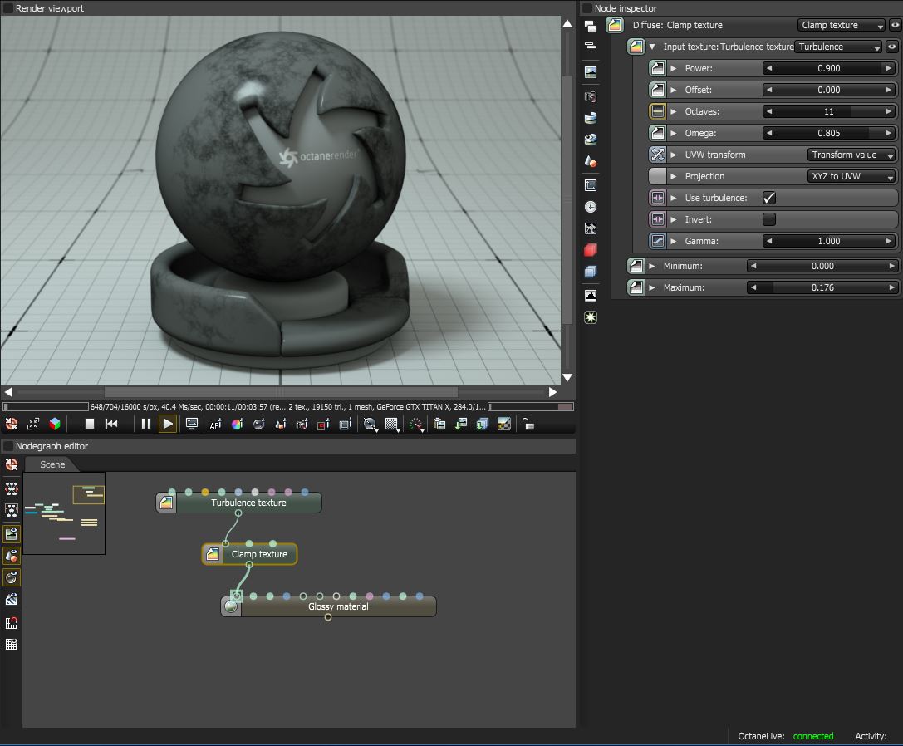This screenshot has width=903, height=746.
Task: Open the XYZ to UVW projection dropdown
Action: [851, 176]
